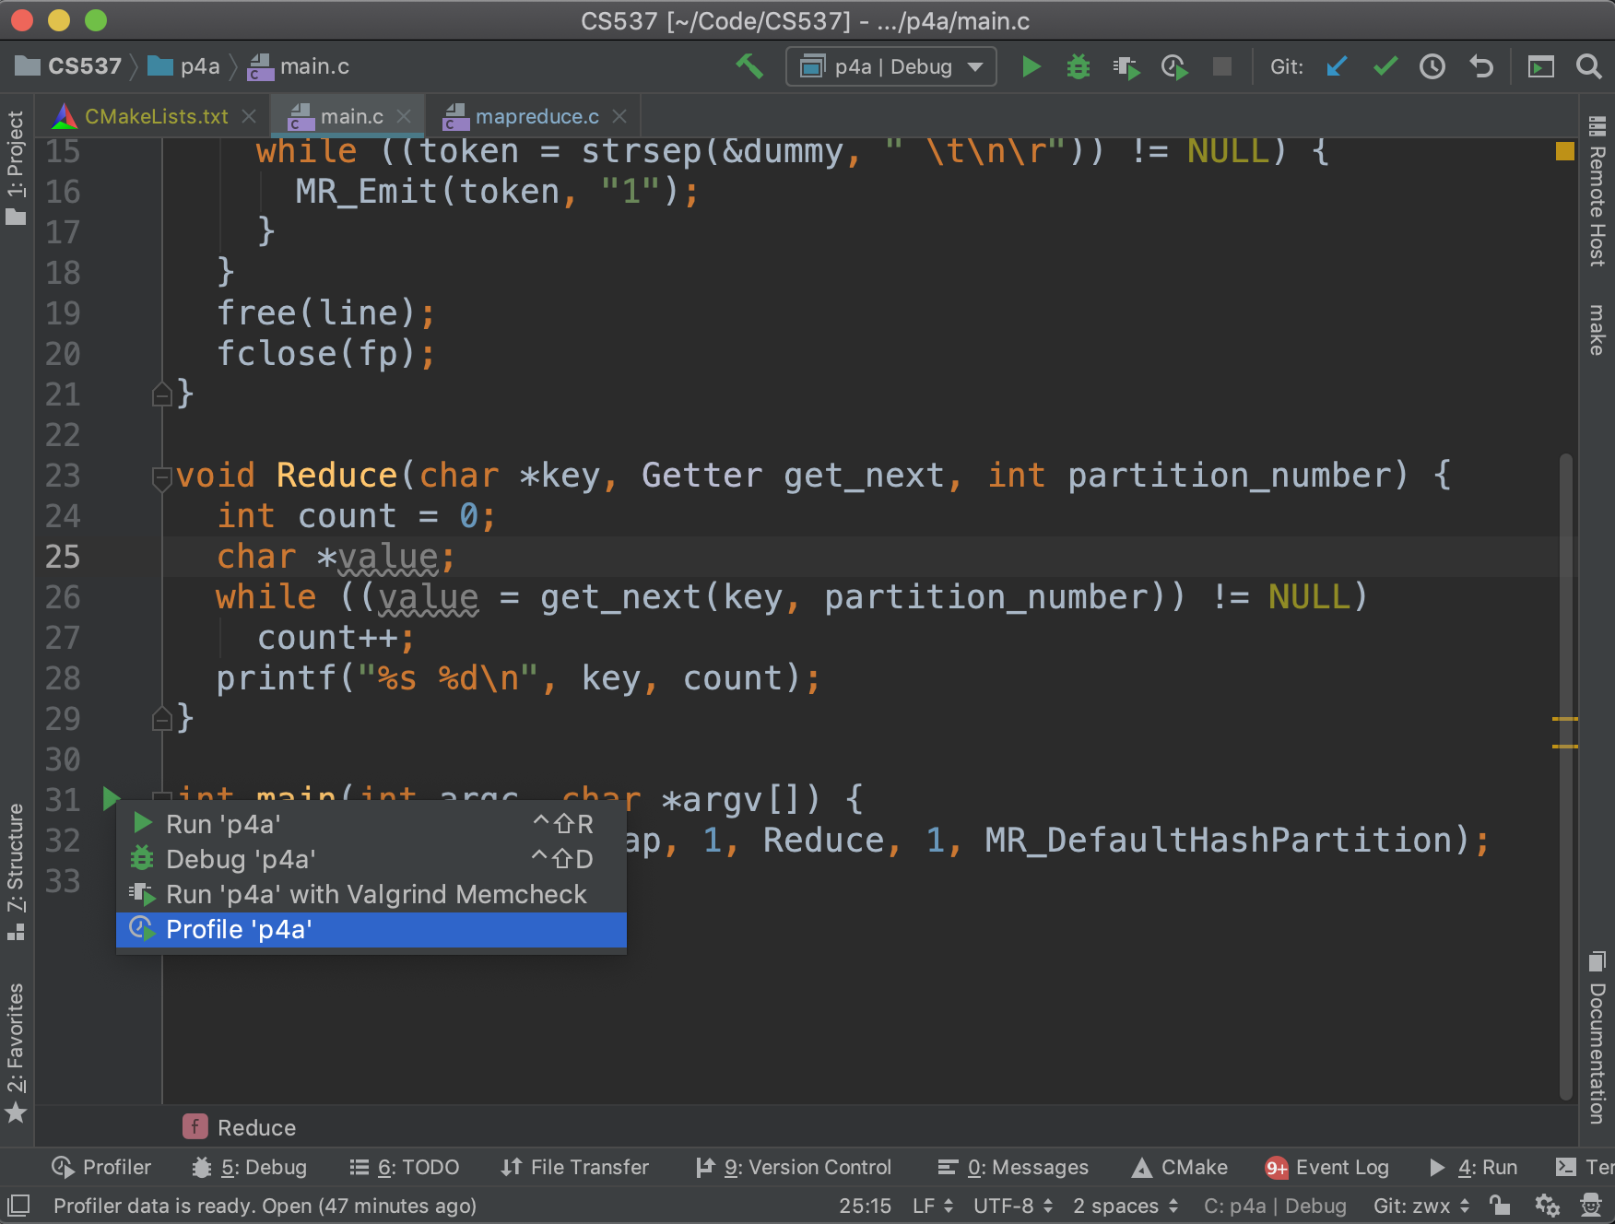Click the Run with Valgrind Memcheck toolbar icon
The image size is (1615, 1224).
(x=1126, y=66)
